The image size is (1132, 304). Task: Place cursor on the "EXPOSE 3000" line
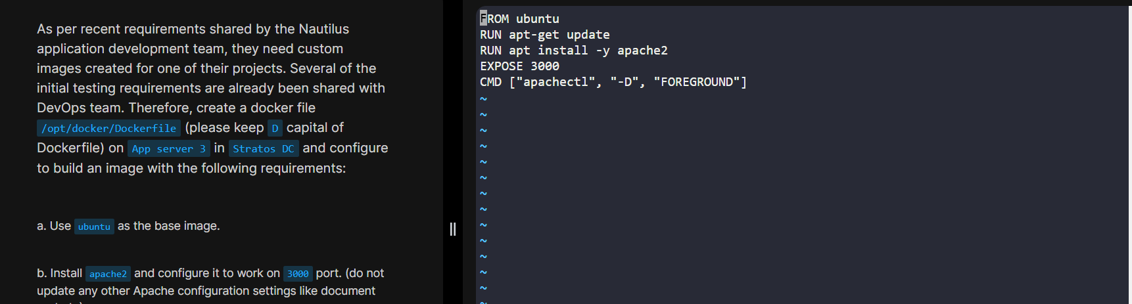tap(519, 66)
